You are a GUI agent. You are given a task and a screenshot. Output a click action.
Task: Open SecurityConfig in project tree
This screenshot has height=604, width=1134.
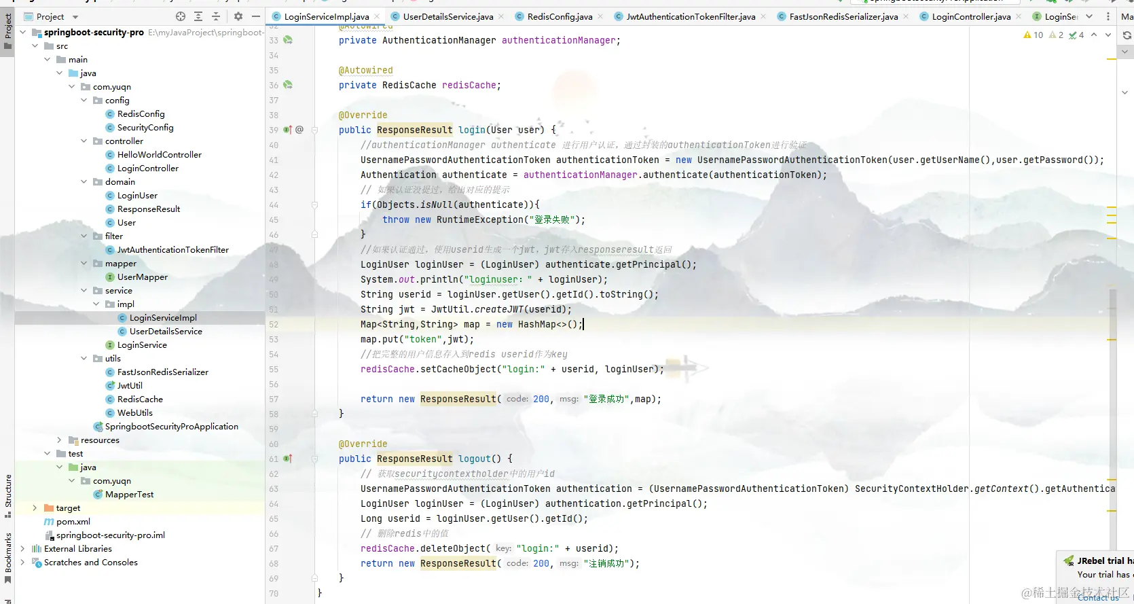(x=145, y=127)
